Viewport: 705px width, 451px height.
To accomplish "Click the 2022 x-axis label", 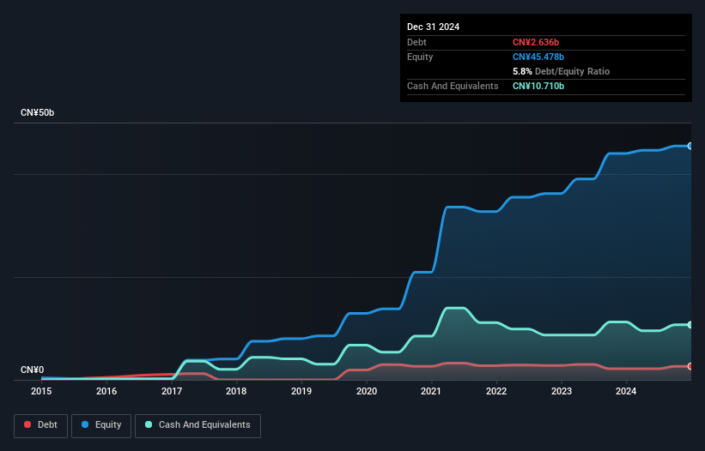I will pyautogui.click(x=496, y=391).
